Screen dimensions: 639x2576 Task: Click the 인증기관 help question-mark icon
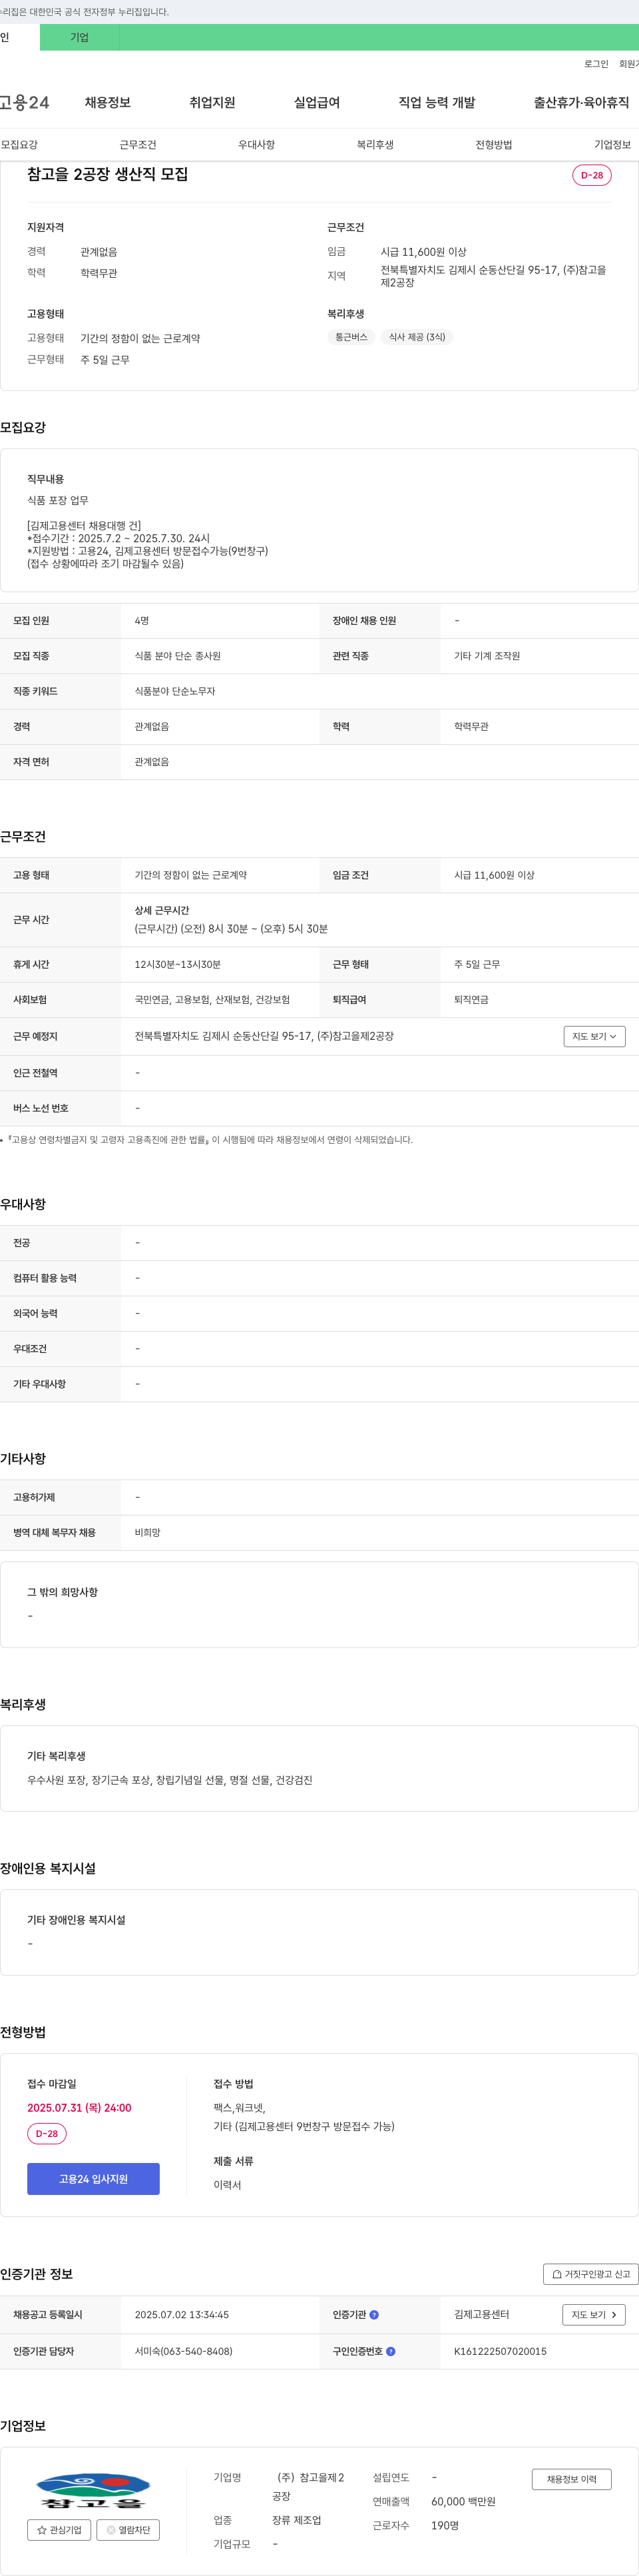click(374, 2315)
